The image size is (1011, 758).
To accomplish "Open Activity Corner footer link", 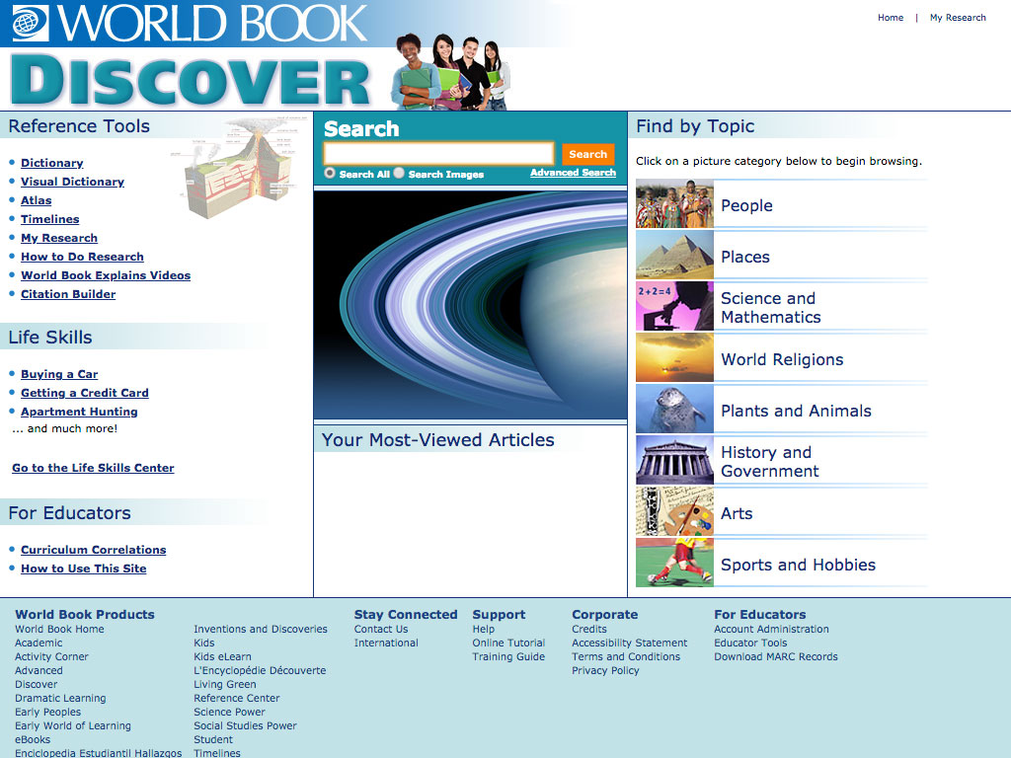I will 51,656.
